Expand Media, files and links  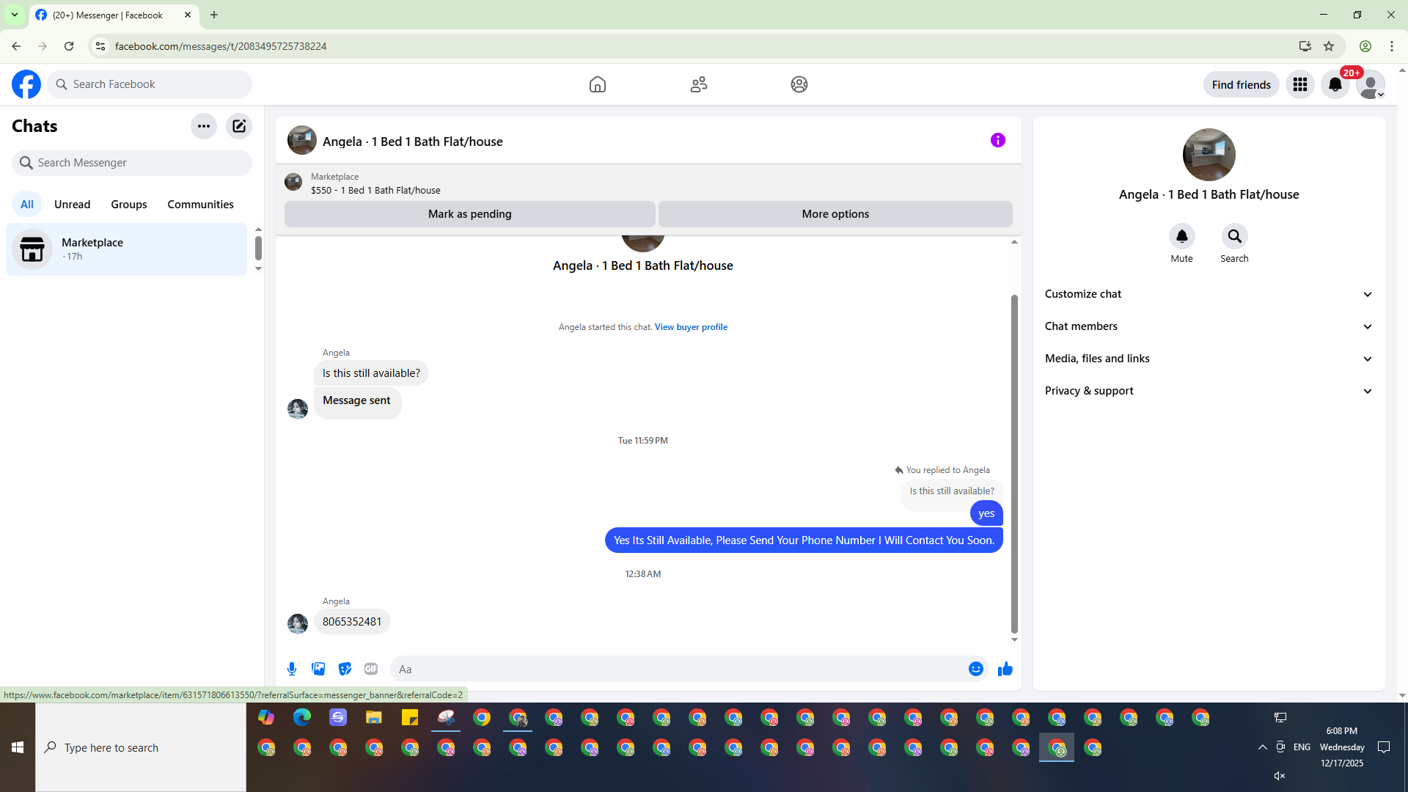click(x=1208, y=359)
